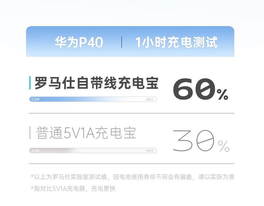The width and height of the screenshot is (264, 206).
Task: Click the bold 60 number
Action: pos(194,89)
